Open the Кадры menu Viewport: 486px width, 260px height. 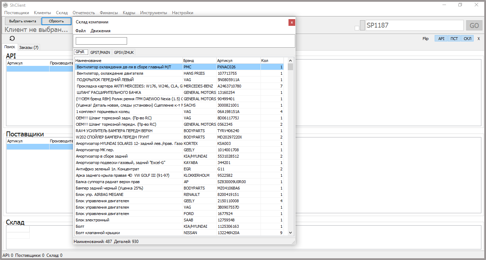tap(129, 13)
